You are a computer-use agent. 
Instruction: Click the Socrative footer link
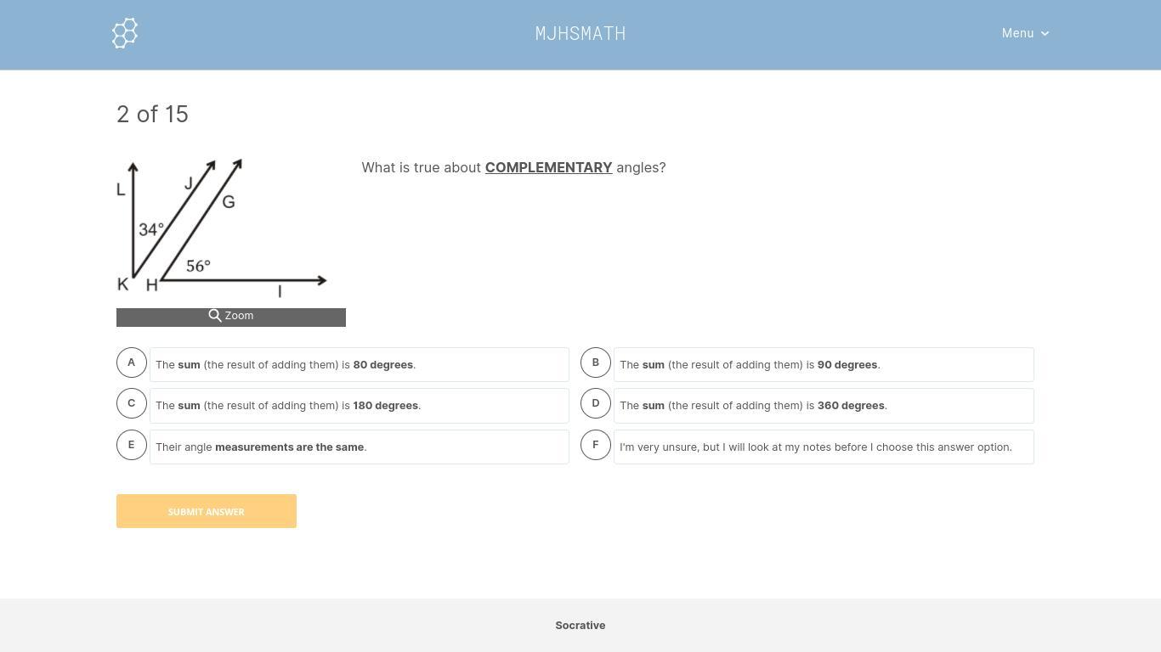click(580, 626)
